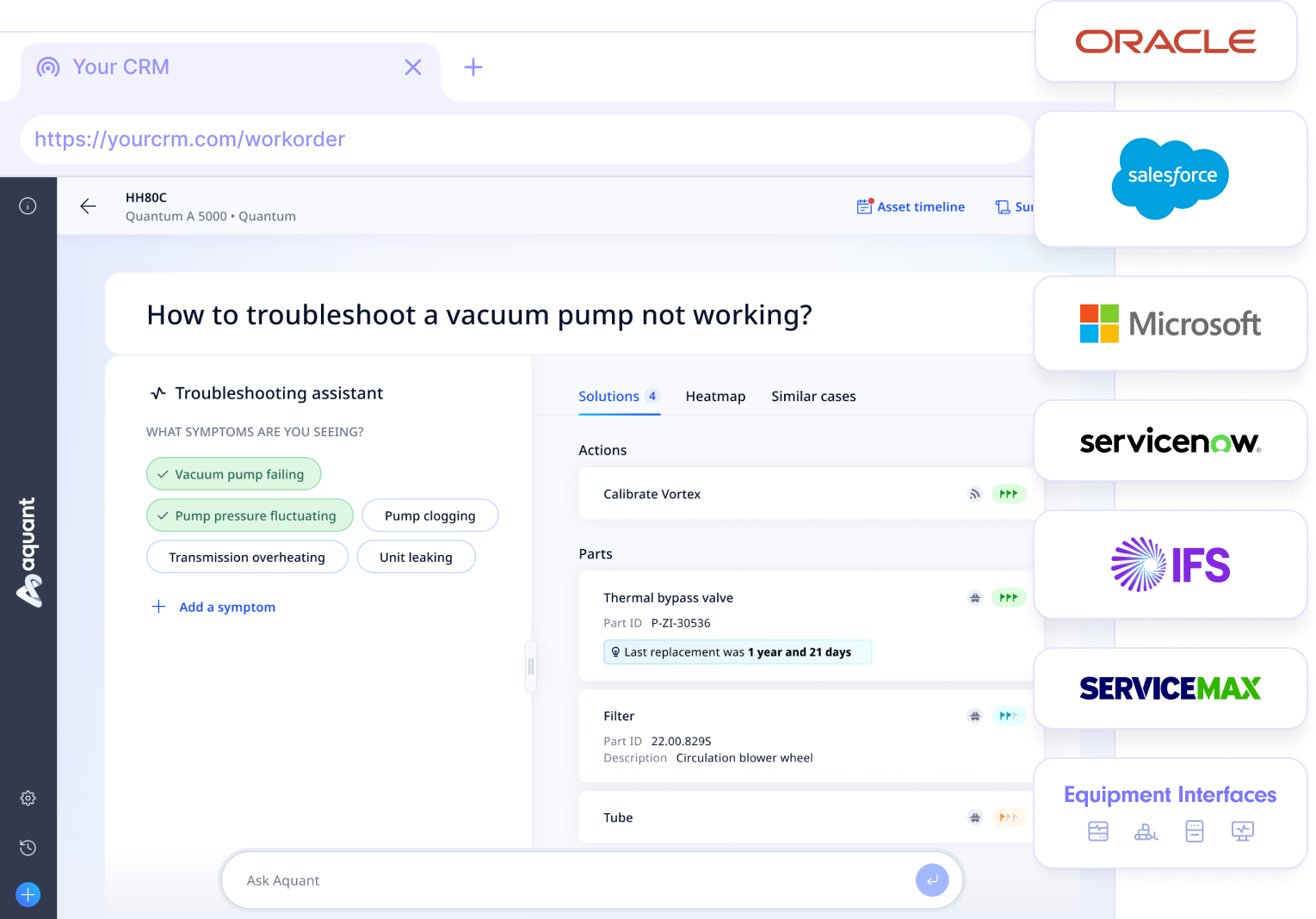Switch to the Similar cases tab
The width and height of the screenshot is (1316, 919).
coord(813,397)
